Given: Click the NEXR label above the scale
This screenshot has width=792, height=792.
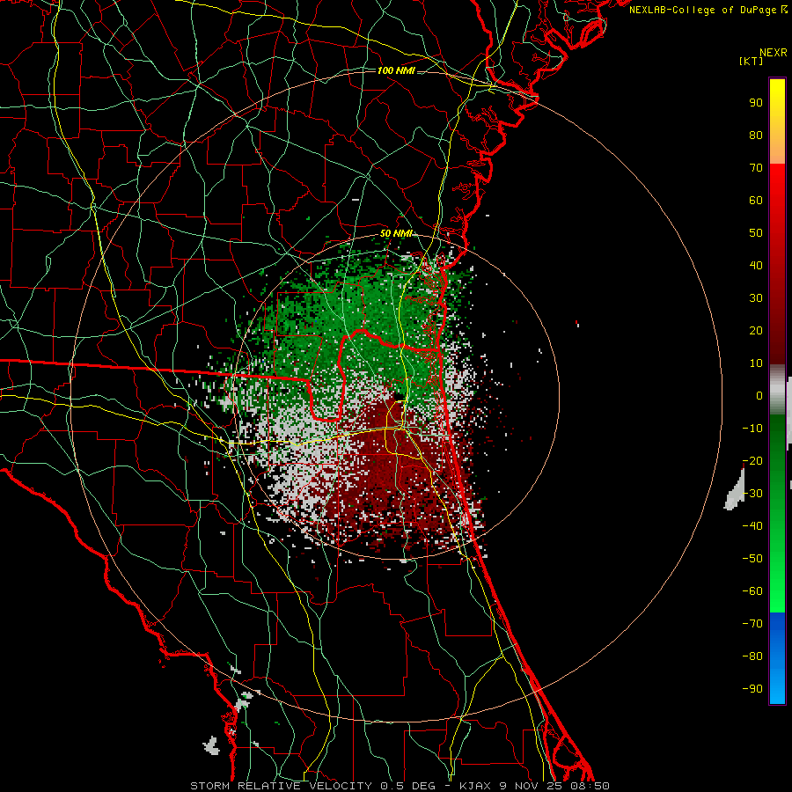Looking at the screenshot, I should pos(774,53).
